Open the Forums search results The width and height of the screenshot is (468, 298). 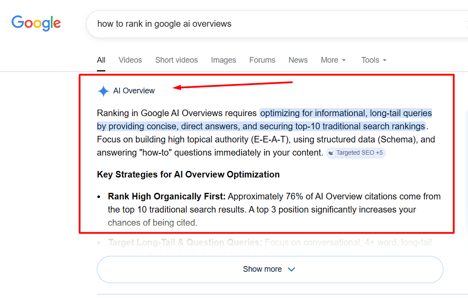click(x=262, y=60)
